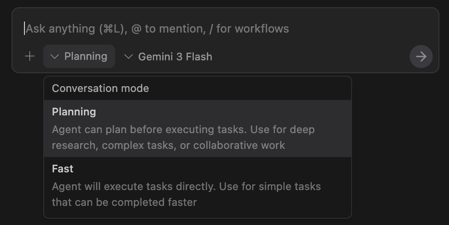This screenshot has width=449, height=225.
Task: Click empty toolbar space left of send button
Action: (312, 56)
